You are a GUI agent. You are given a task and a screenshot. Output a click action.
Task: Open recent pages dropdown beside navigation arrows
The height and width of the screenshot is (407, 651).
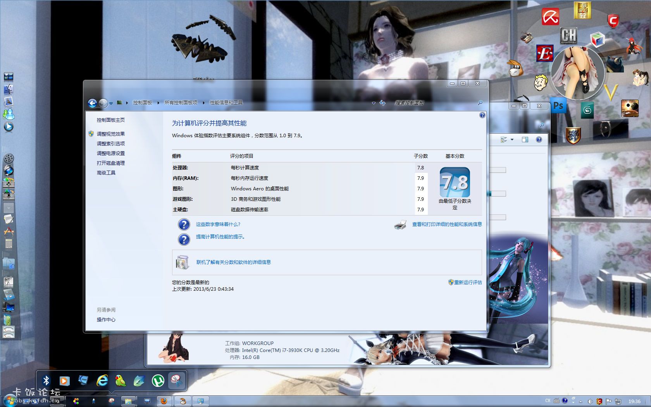click(x=111, y=103)
